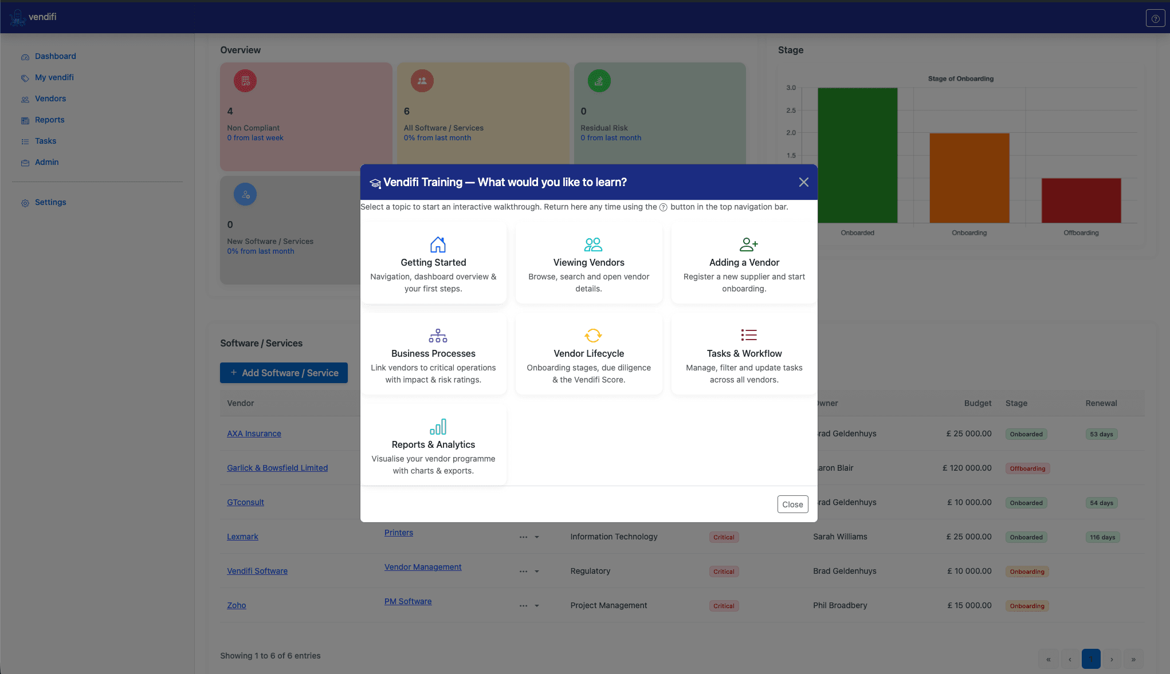This screenshot has height=674, width=1170.
Task: Click the Vendor Lifecycle cycle icon
Action: [593, 336]
